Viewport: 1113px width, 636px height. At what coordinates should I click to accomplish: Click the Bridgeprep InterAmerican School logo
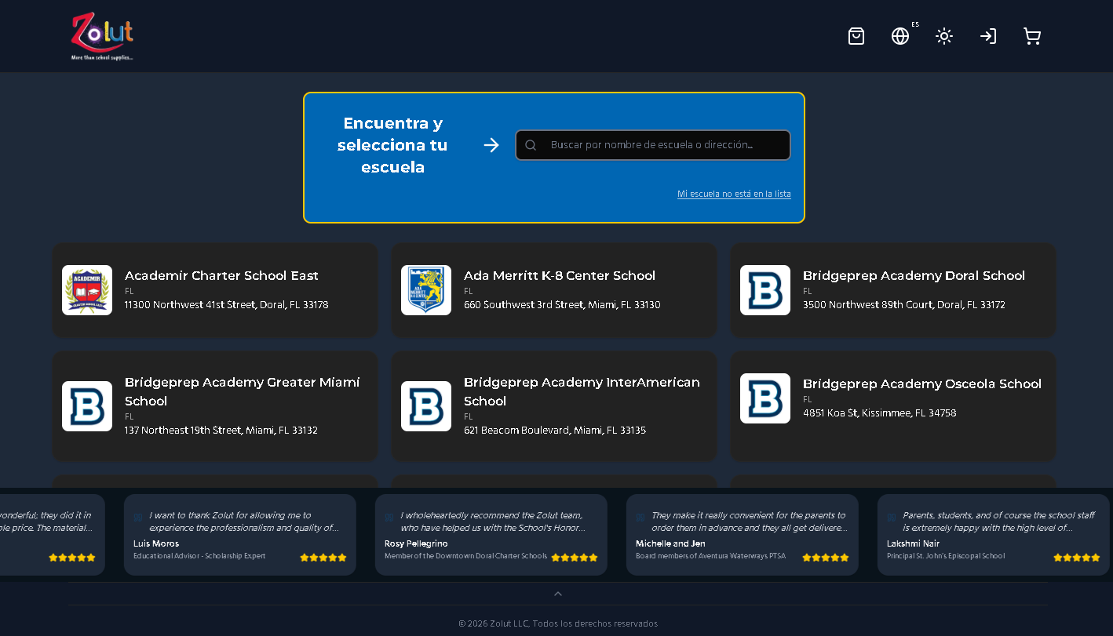pos(426,406)
